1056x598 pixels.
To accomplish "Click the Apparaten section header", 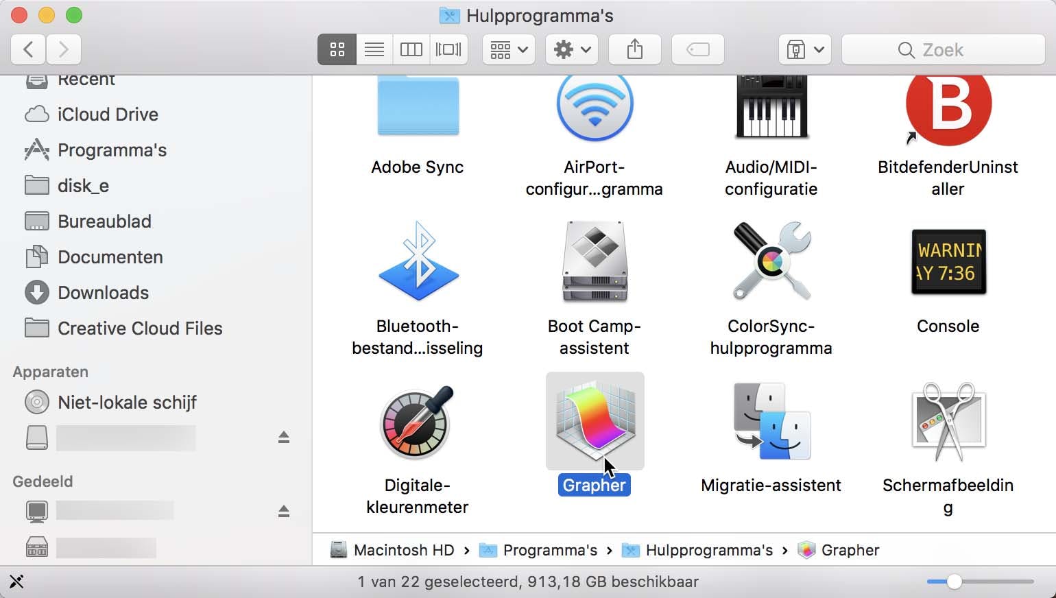I will pos(51,372).
